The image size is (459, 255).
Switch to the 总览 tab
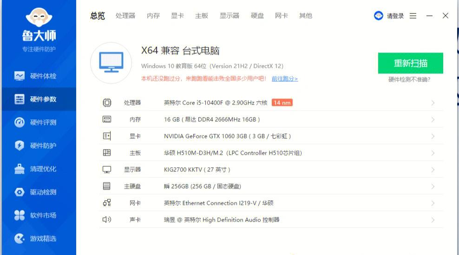coord(98,16)
